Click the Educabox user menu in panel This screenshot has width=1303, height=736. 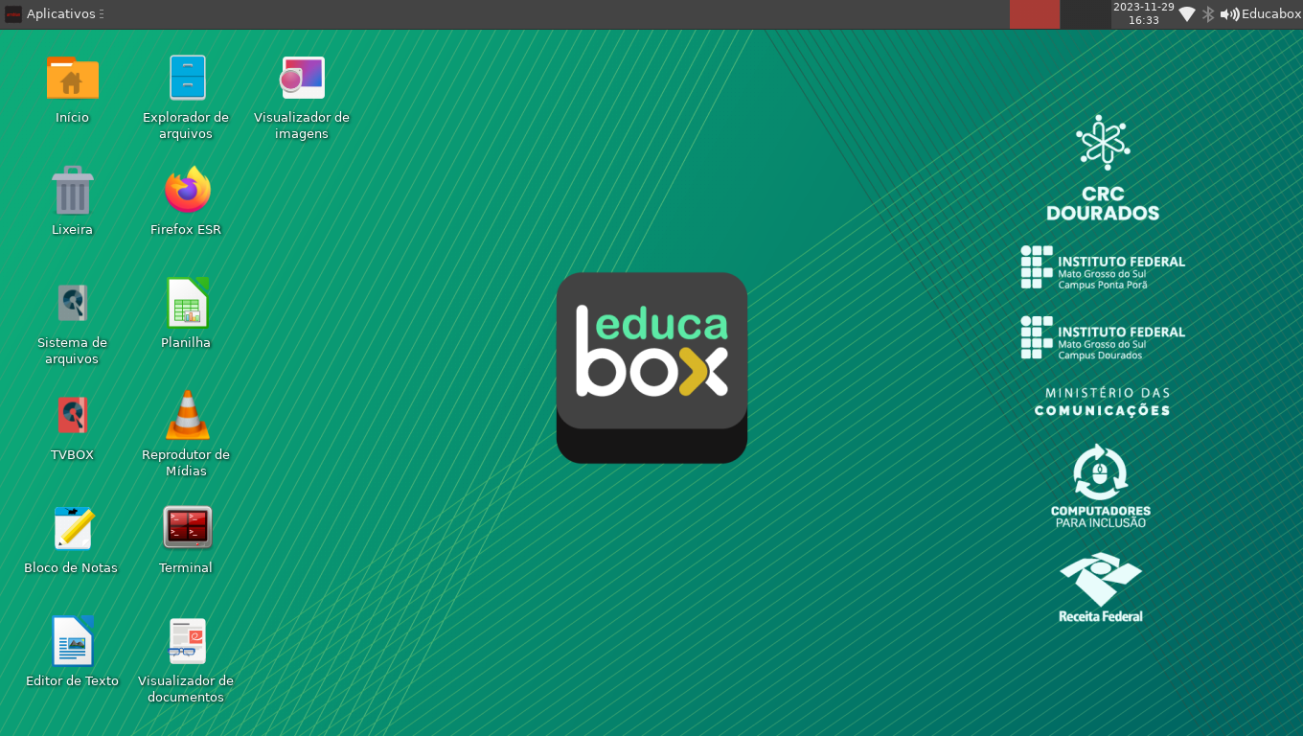point(1271,14)
